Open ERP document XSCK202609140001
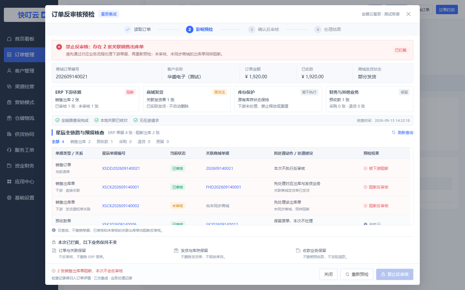Screen dimensions: 465x290 [121, 187]
